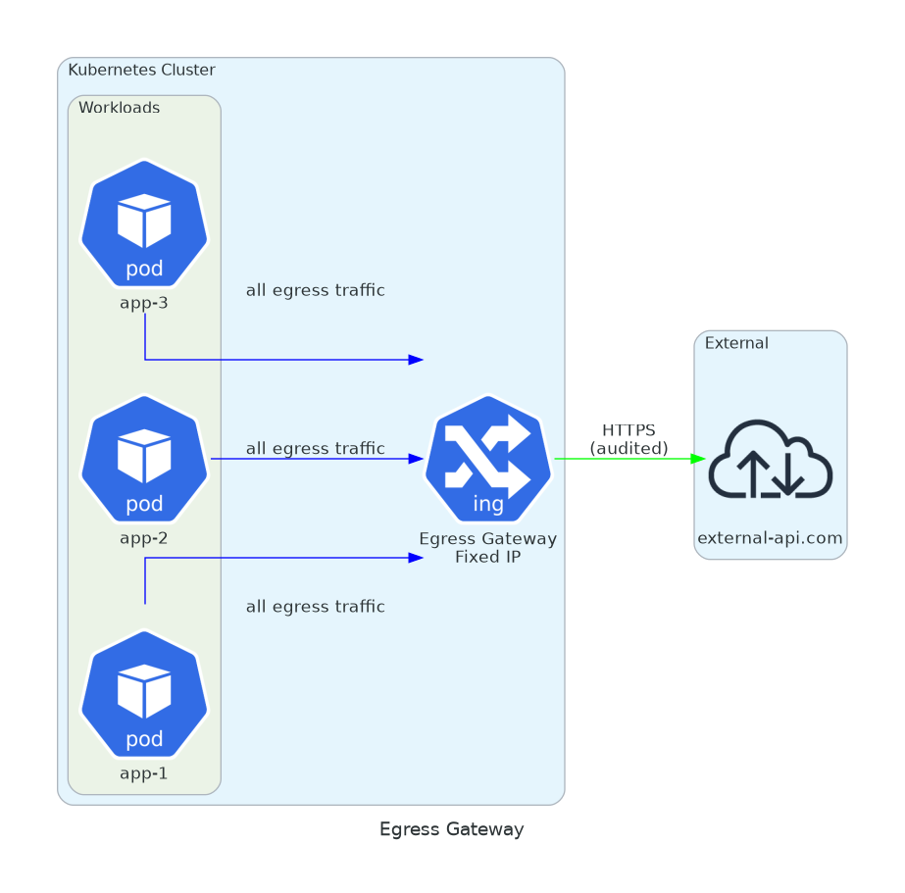The width and height of the screenshot is (905, 893).
Task: Select the external-api.com text label
Action: tap(770, 538)
